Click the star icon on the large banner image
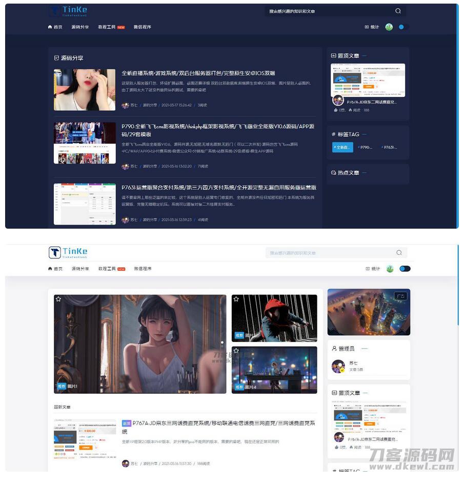The image size is (466, 484). tap(58, 299)
